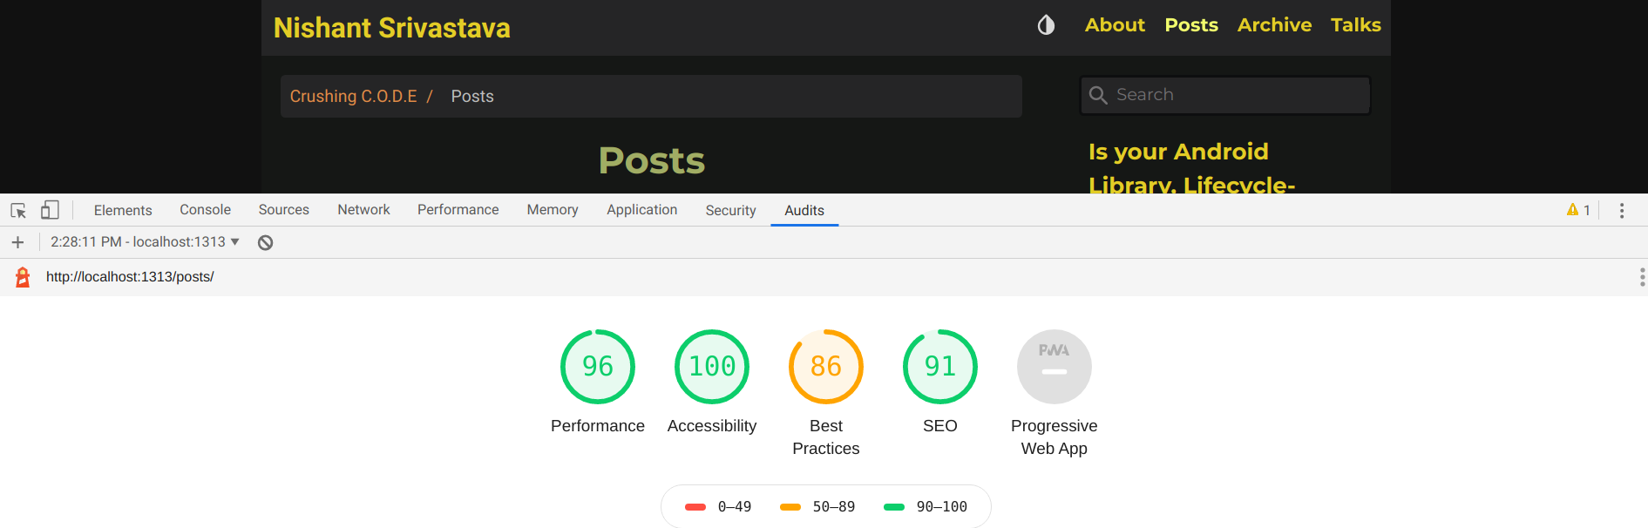Click the clear all audits icon
The image size is (1648, 528).
[x=266, y=242]
